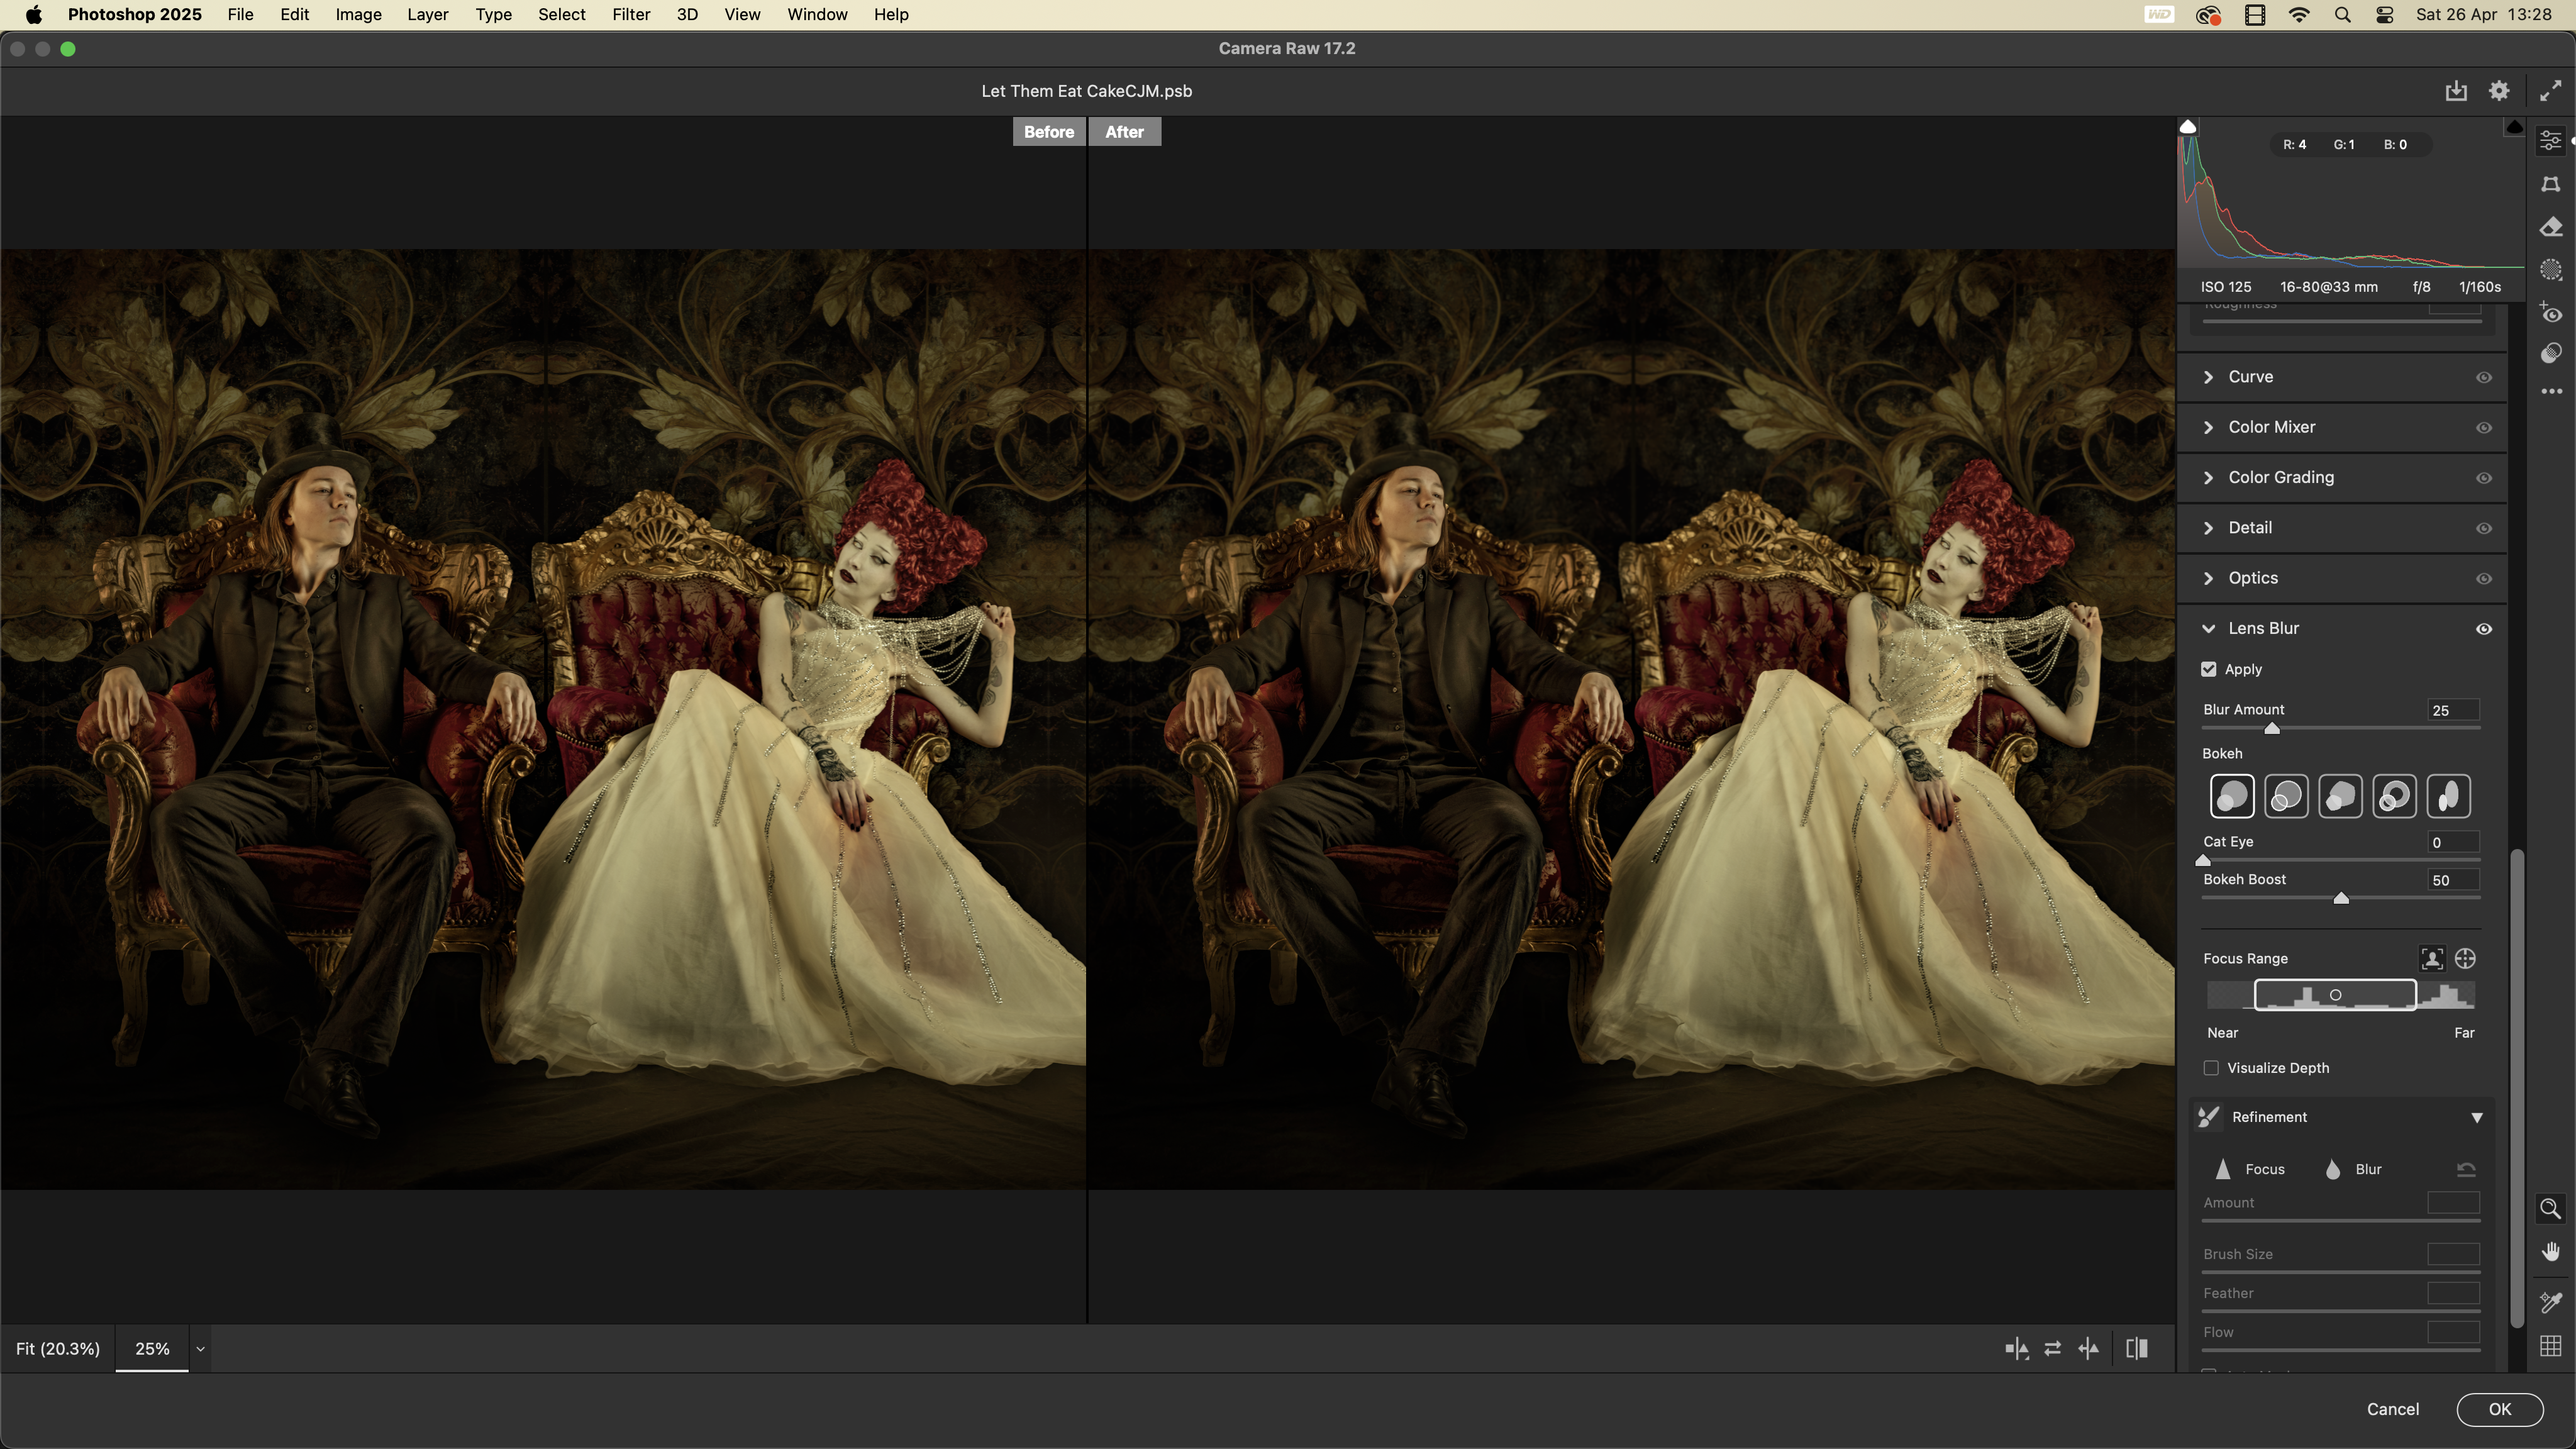Screen dimensions: 2576x1449
Task: Select the Healing eraser tool in right toolbar
Action: click(x=2551, y=227)
